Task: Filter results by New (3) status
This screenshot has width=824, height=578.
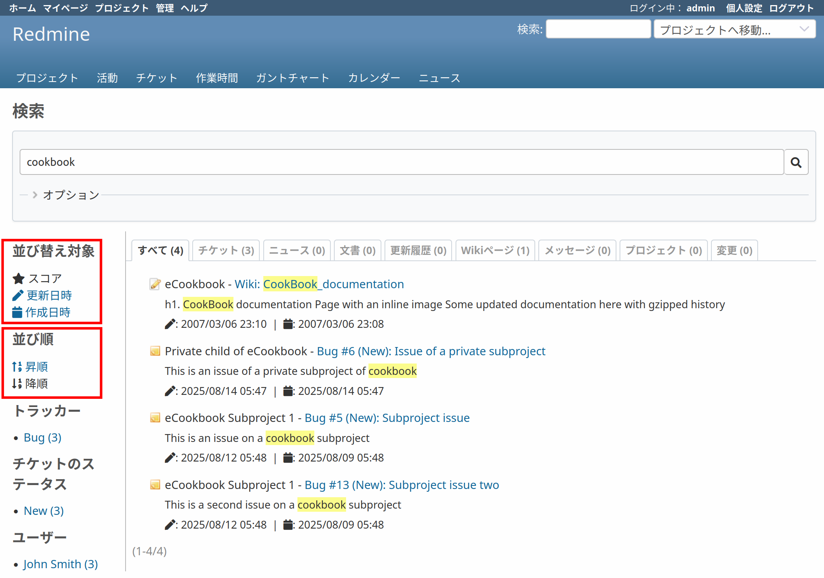Action: point(44,511)
